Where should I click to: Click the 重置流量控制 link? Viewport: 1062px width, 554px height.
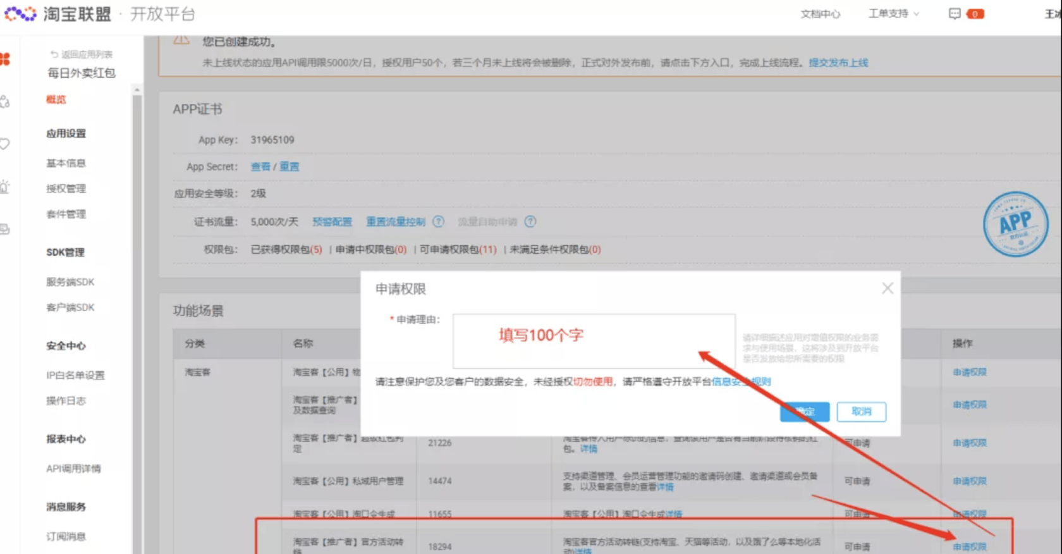(396, 221)
